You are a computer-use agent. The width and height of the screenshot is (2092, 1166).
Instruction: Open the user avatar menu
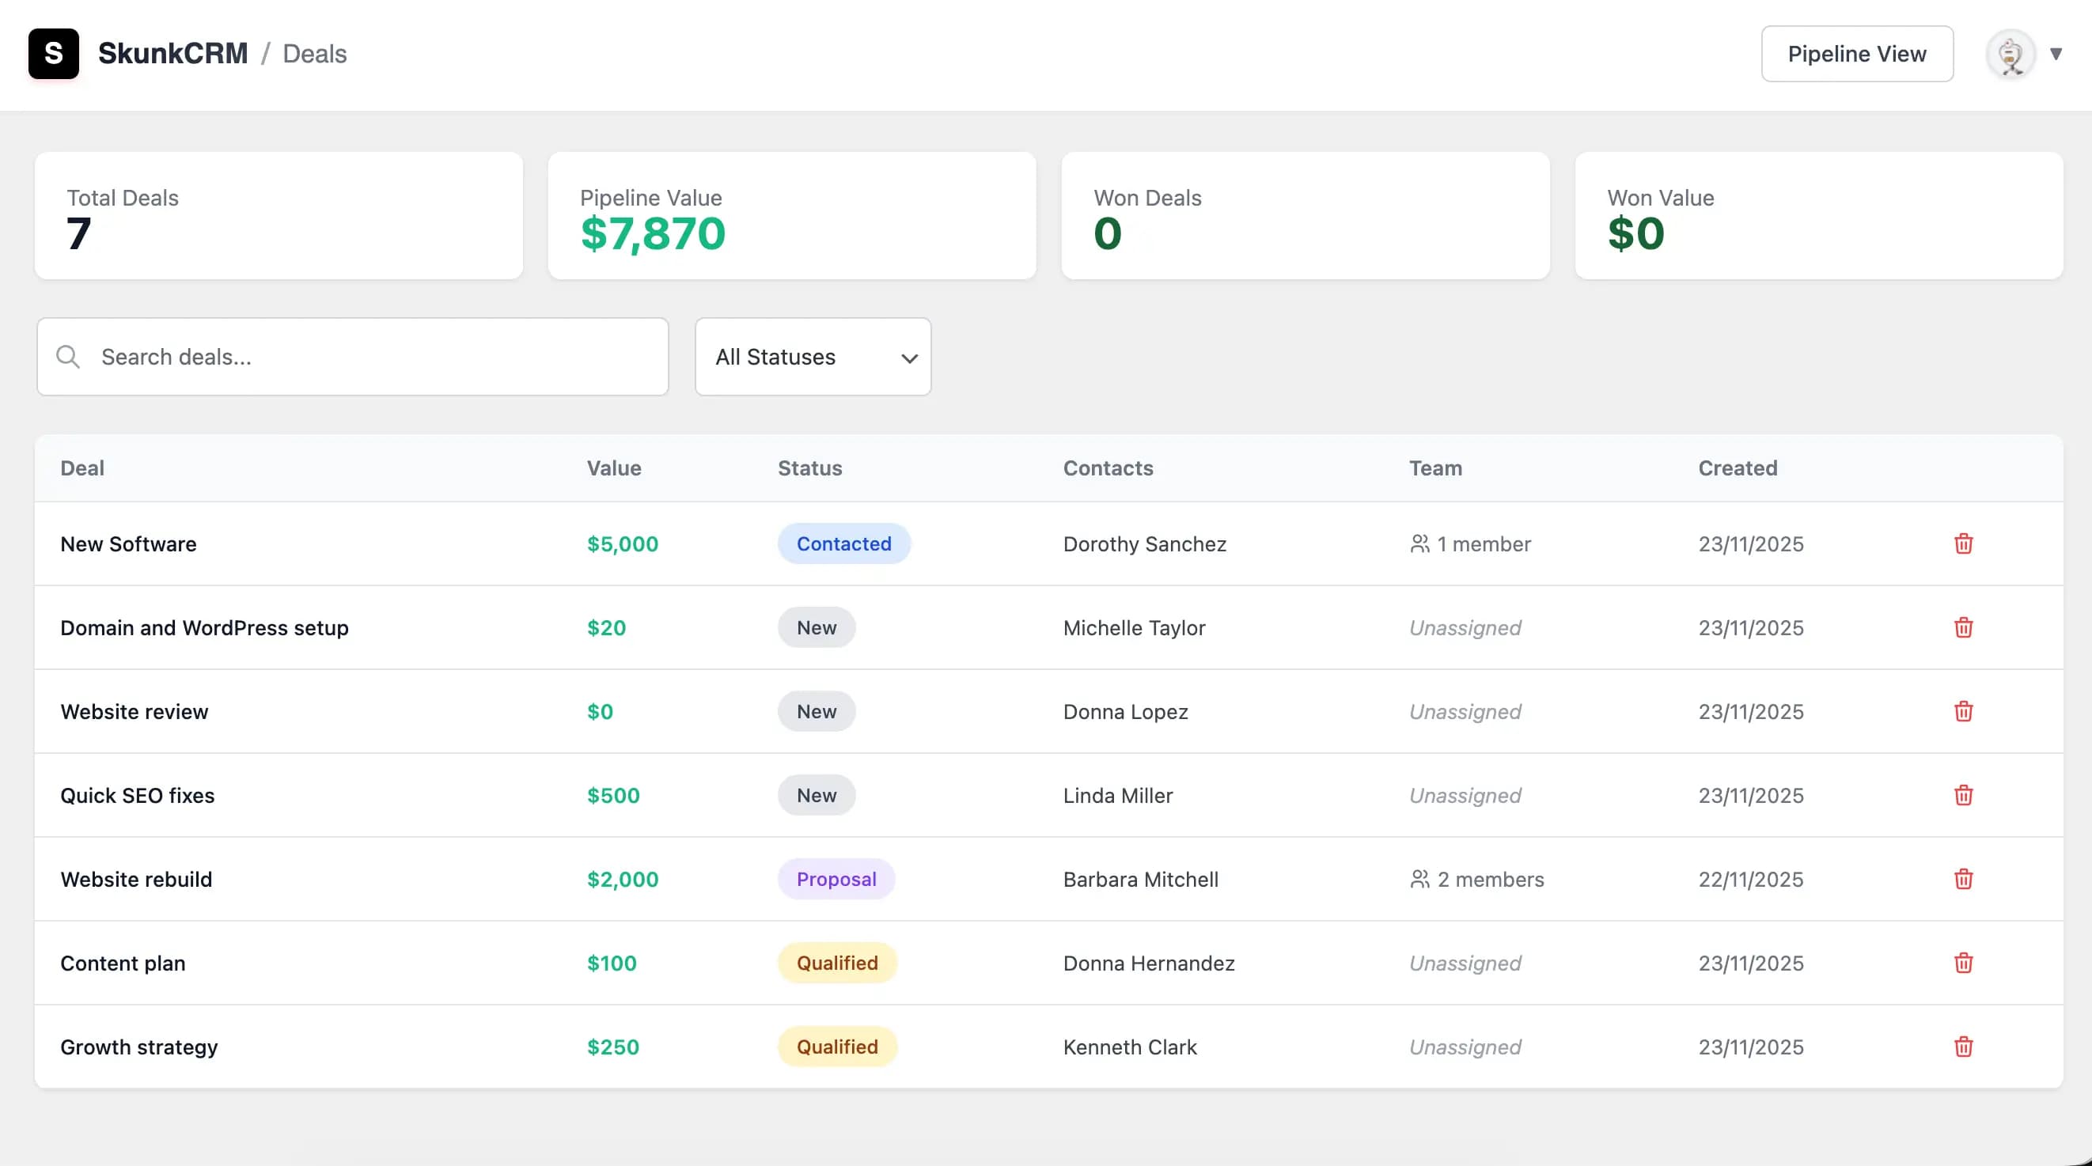(2010, 55)
